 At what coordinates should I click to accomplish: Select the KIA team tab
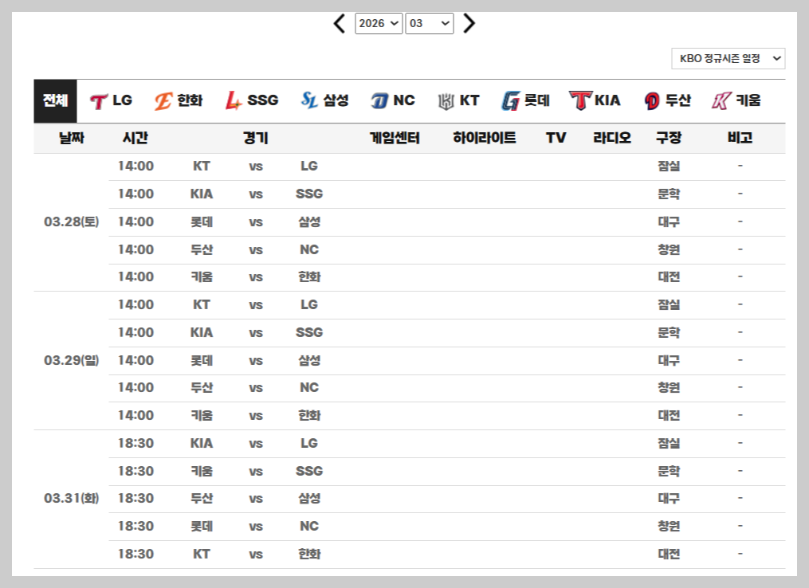pyautogui.click(x=595, y=100)
